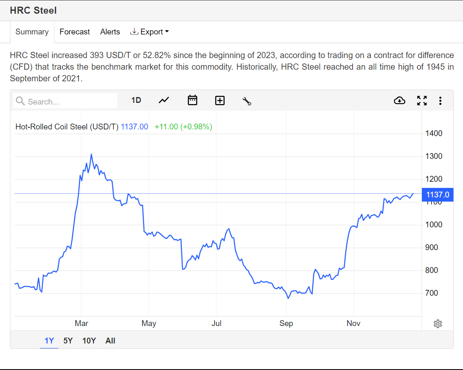Open the 1D interval selector
The height and width of the screenshot is (370, 463).
tap(136, 100)
